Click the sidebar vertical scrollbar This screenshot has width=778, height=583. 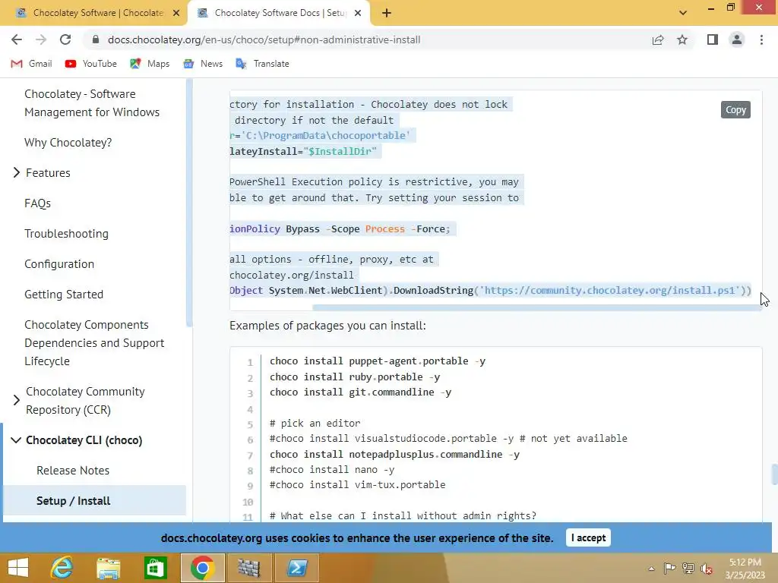(189, 203)
